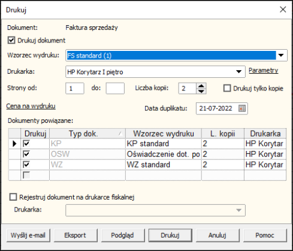The width and height of the screenshot is (293, 251).
Task: Uncheck Drukuj for the WZ row
Action: 26,165
